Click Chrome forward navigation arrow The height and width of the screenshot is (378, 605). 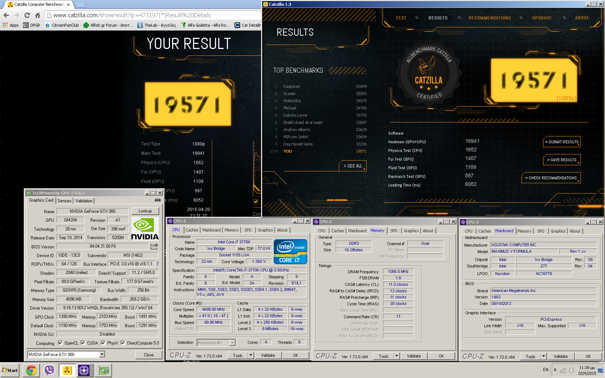click(x=17, y=15)
